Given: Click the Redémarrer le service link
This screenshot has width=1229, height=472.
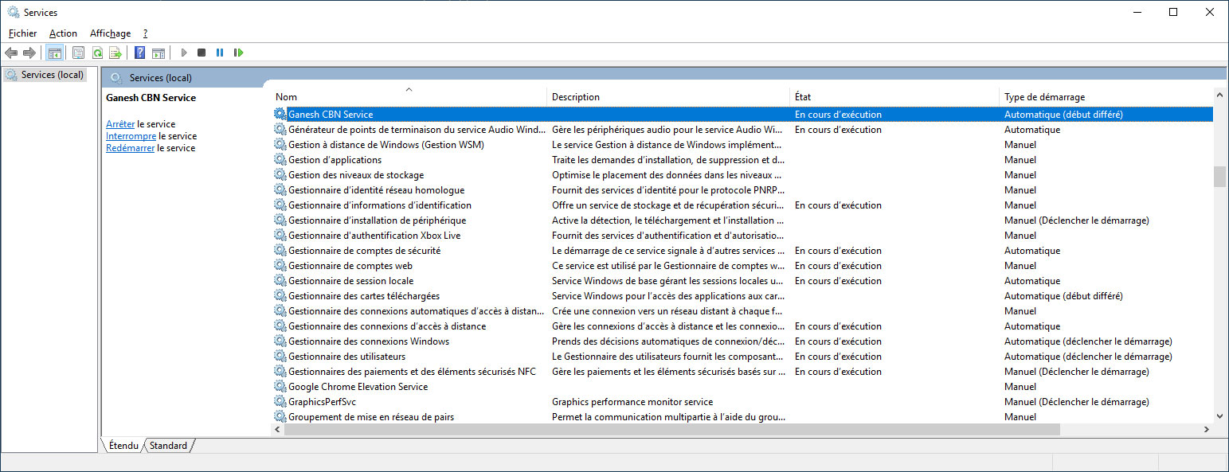Looking at the screenshot, I should [130, 148].
